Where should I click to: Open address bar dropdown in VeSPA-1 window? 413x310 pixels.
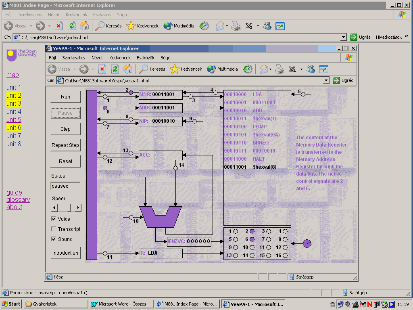click(x=326, y=80)
